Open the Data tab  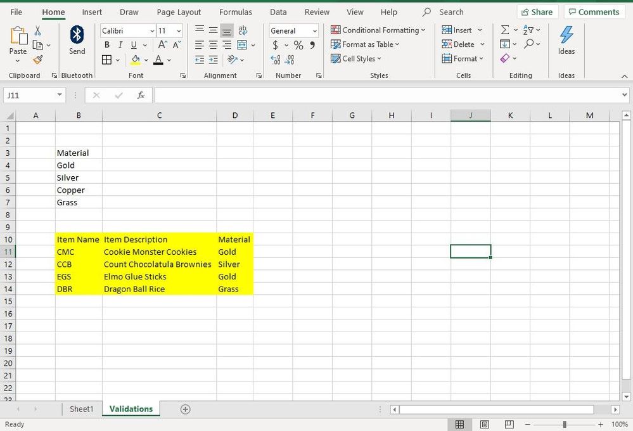pos(278,12)
